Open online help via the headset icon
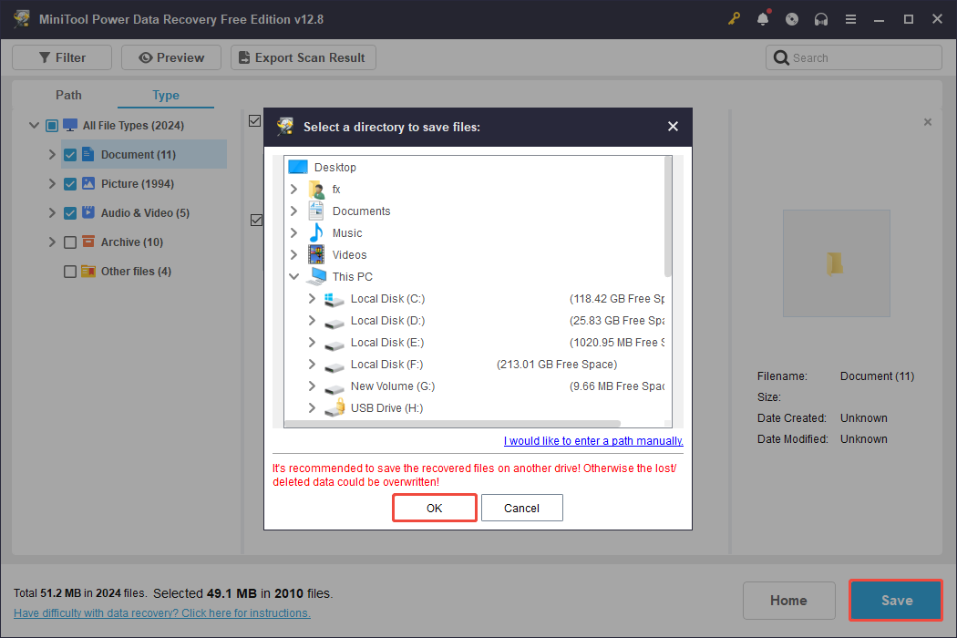The image size is (957, 638). [x=821, y=18]
